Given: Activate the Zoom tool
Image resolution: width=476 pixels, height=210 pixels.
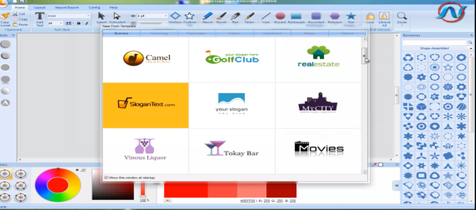Looking at the screenshot, I should pos(401,16).
